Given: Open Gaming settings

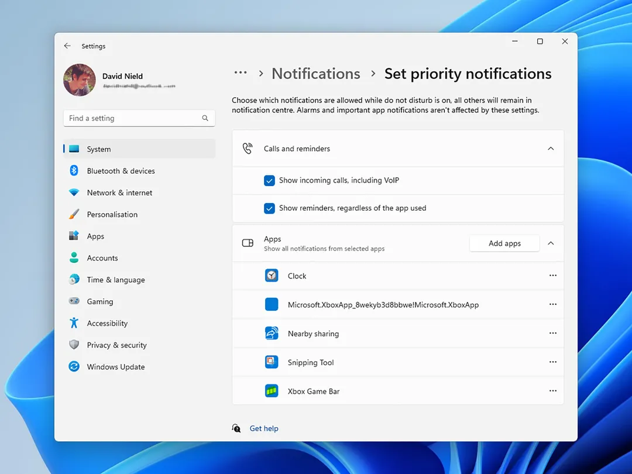Looking at the screenshot, I should click(x=139, y=301).
